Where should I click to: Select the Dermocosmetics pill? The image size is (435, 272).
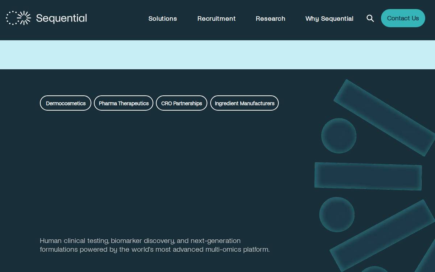coord(66,103)
